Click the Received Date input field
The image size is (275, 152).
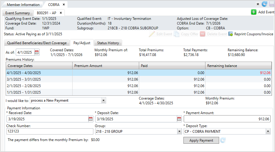tap(48, 119)
